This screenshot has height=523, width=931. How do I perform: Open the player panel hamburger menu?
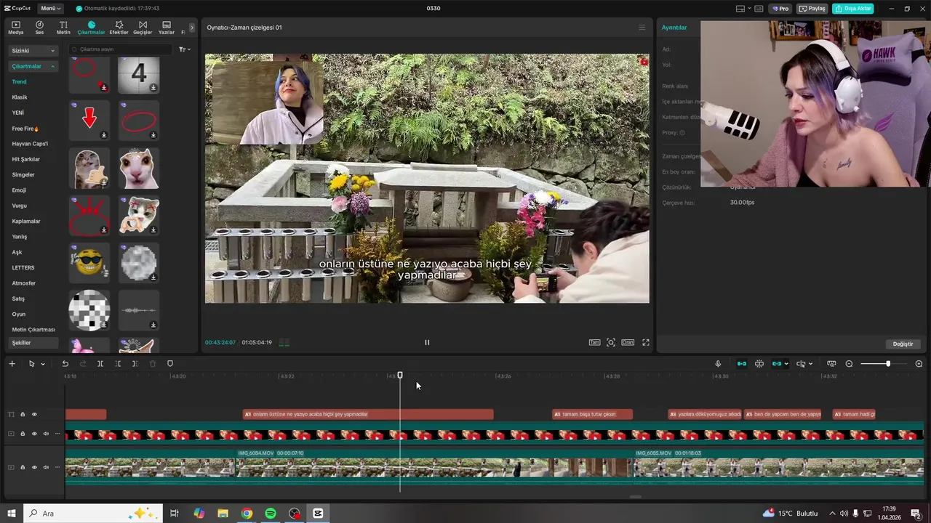tap(642, 28)
